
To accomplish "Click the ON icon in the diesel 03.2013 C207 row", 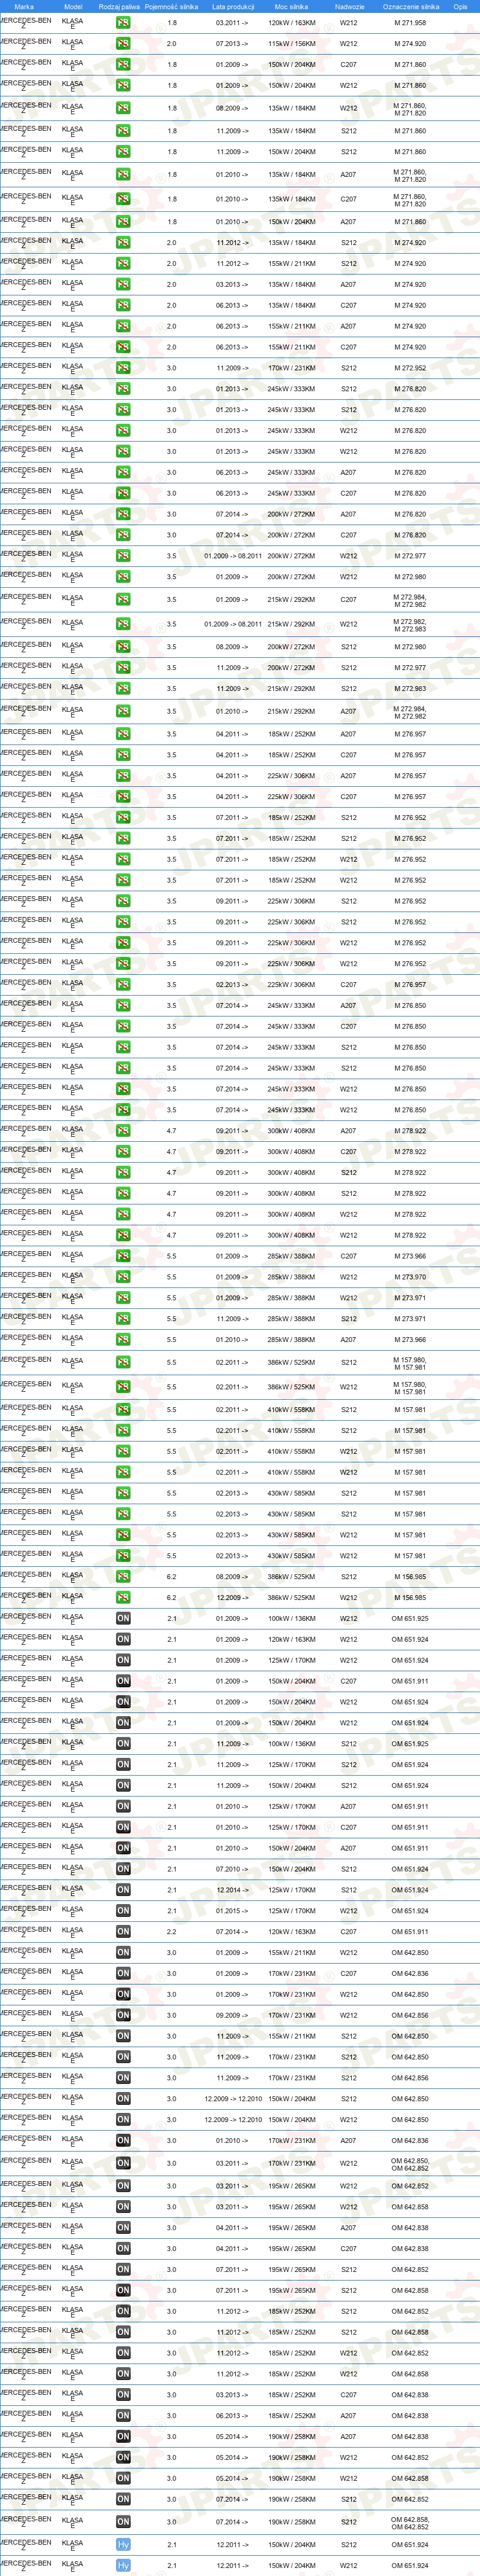I will tap(123, 2395).
